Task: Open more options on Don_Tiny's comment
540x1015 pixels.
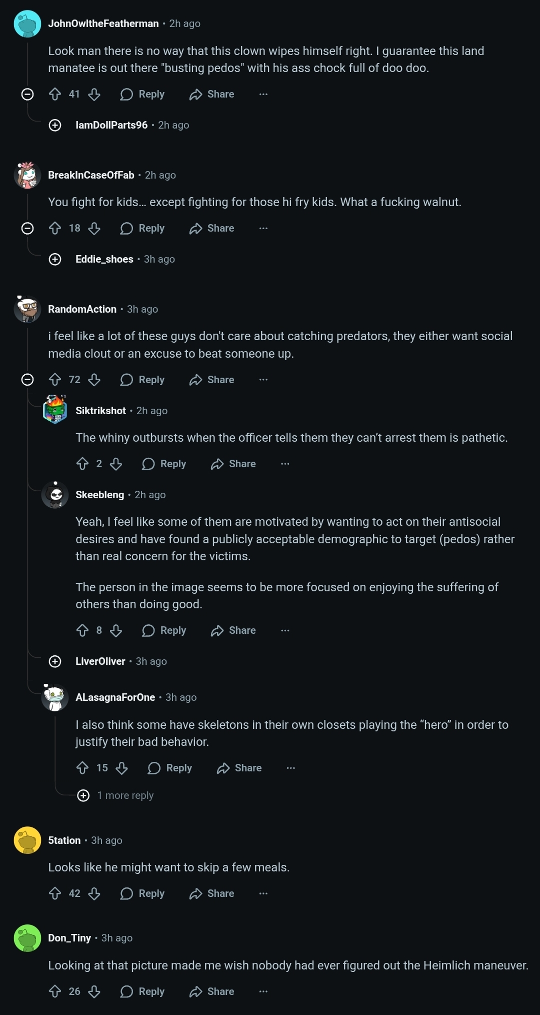Action: 263,991
